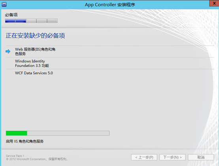Click the blue arrow current-step icon
The width and height of the screenshot is (219, 166).
tap(8, 51)
